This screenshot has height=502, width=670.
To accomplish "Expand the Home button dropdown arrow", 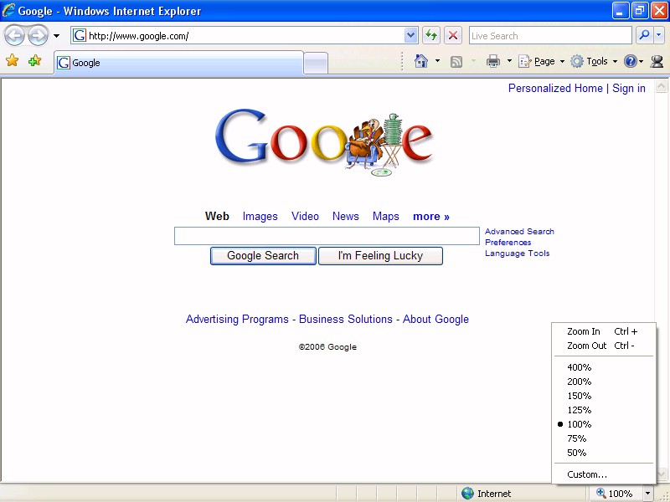I will coord(437,61).
